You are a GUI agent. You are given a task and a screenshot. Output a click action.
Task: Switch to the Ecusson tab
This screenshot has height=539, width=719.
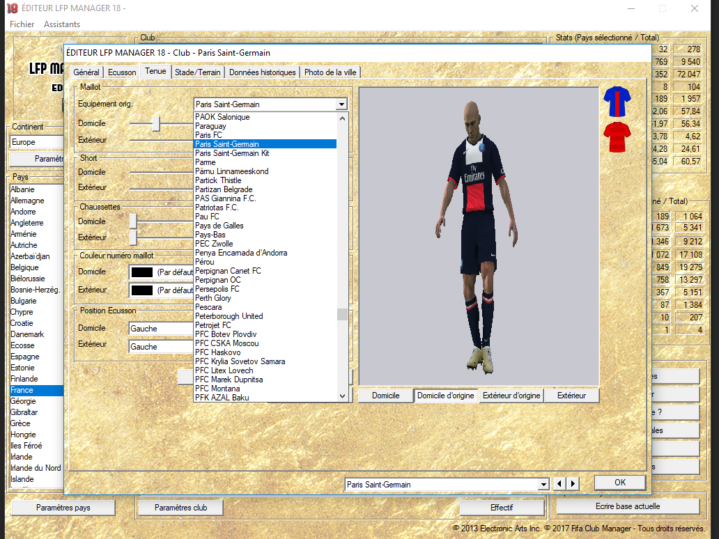coord(122,72)
